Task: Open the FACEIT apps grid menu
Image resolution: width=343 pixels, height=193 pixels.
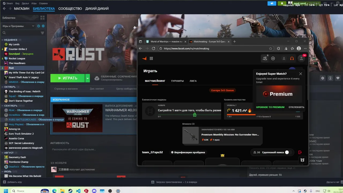Action: tap(151, 58)
